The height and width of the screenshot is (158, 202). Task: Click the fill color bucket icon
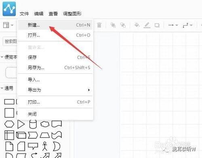137,25
